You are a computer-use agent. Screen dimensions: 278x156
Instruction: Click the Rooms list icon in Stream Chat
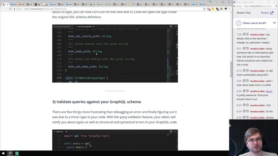pos(272,13)
